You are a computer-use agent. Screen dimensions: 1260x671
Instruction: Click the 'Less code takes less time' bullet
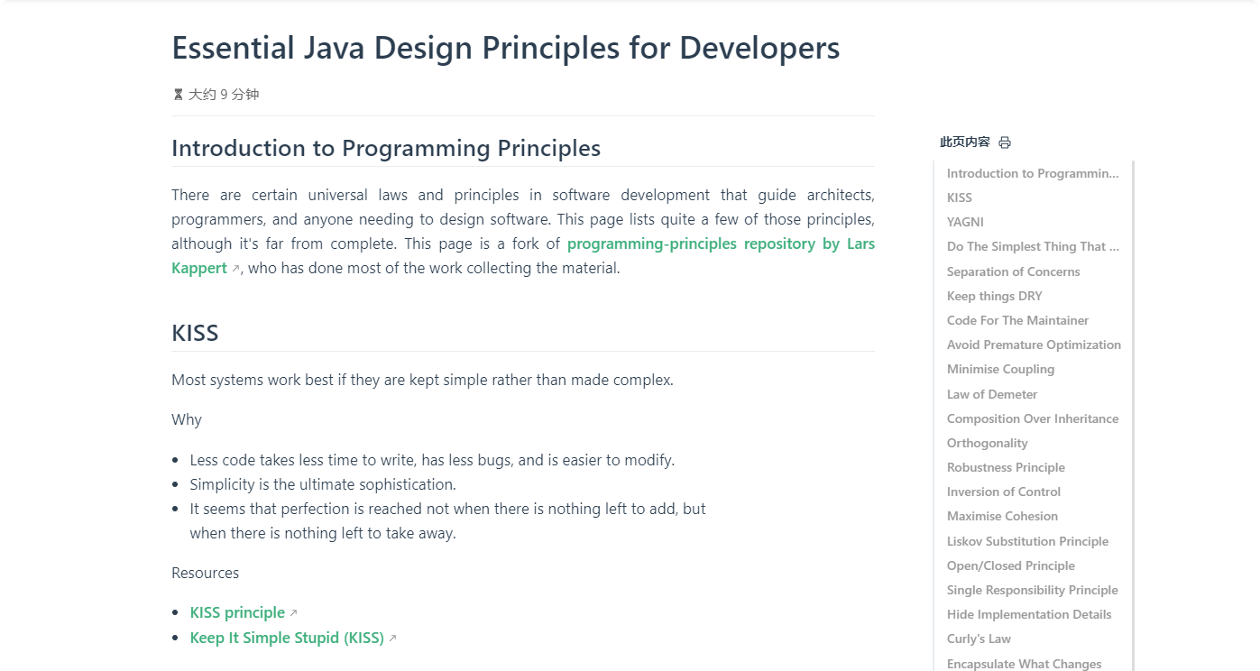coord(432,460)
